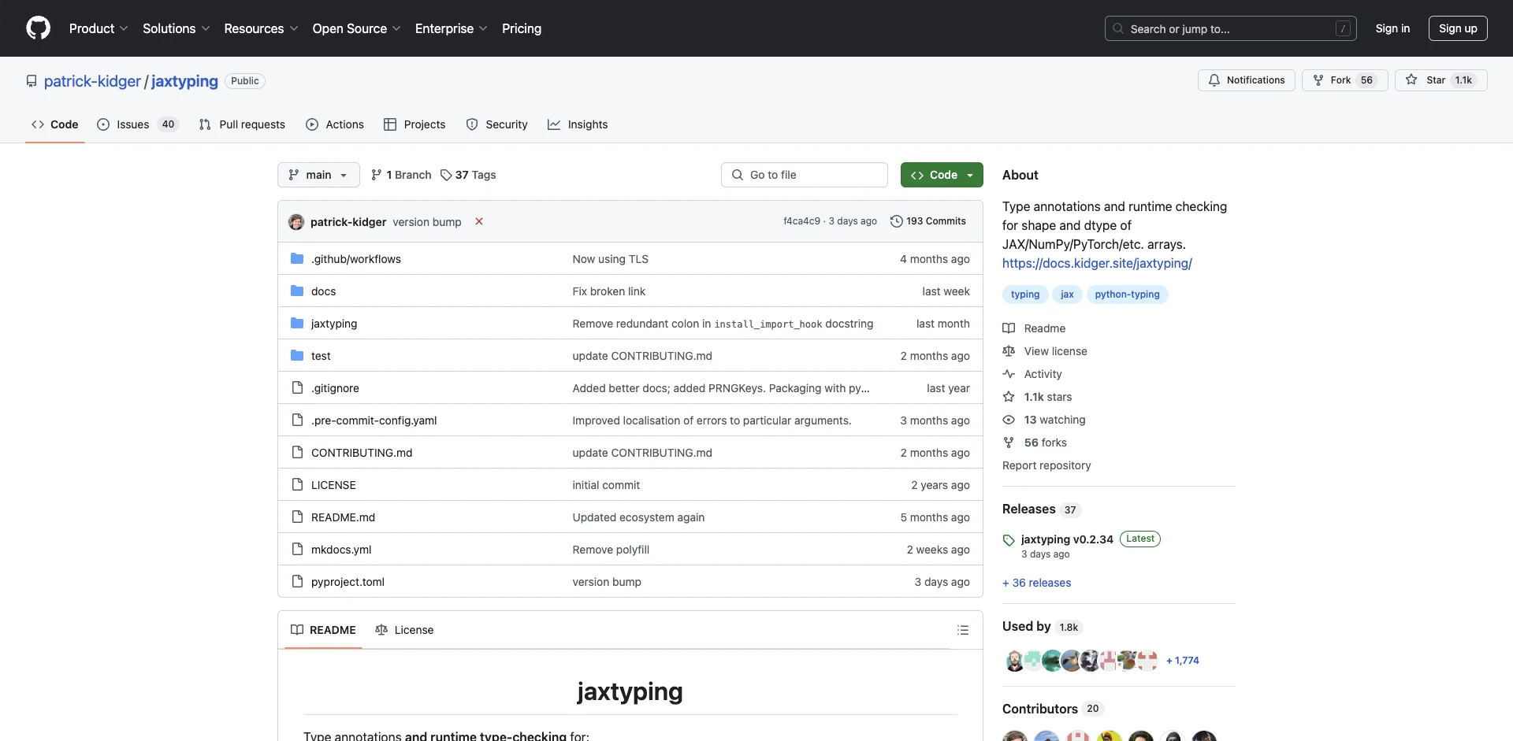Open the main branch selector dropdown
This screenshot has width=1513, height=741.
[318, 175]
